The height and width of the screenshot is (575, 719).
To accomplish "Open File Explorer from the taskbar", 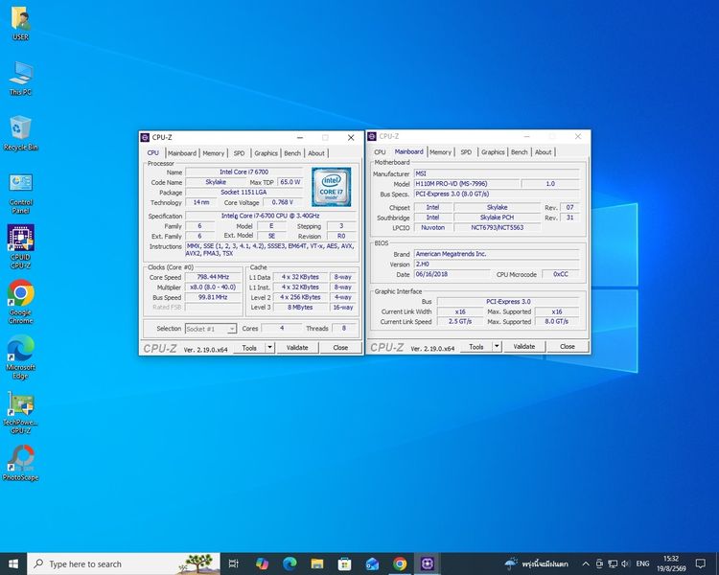I will coord(317,563).
